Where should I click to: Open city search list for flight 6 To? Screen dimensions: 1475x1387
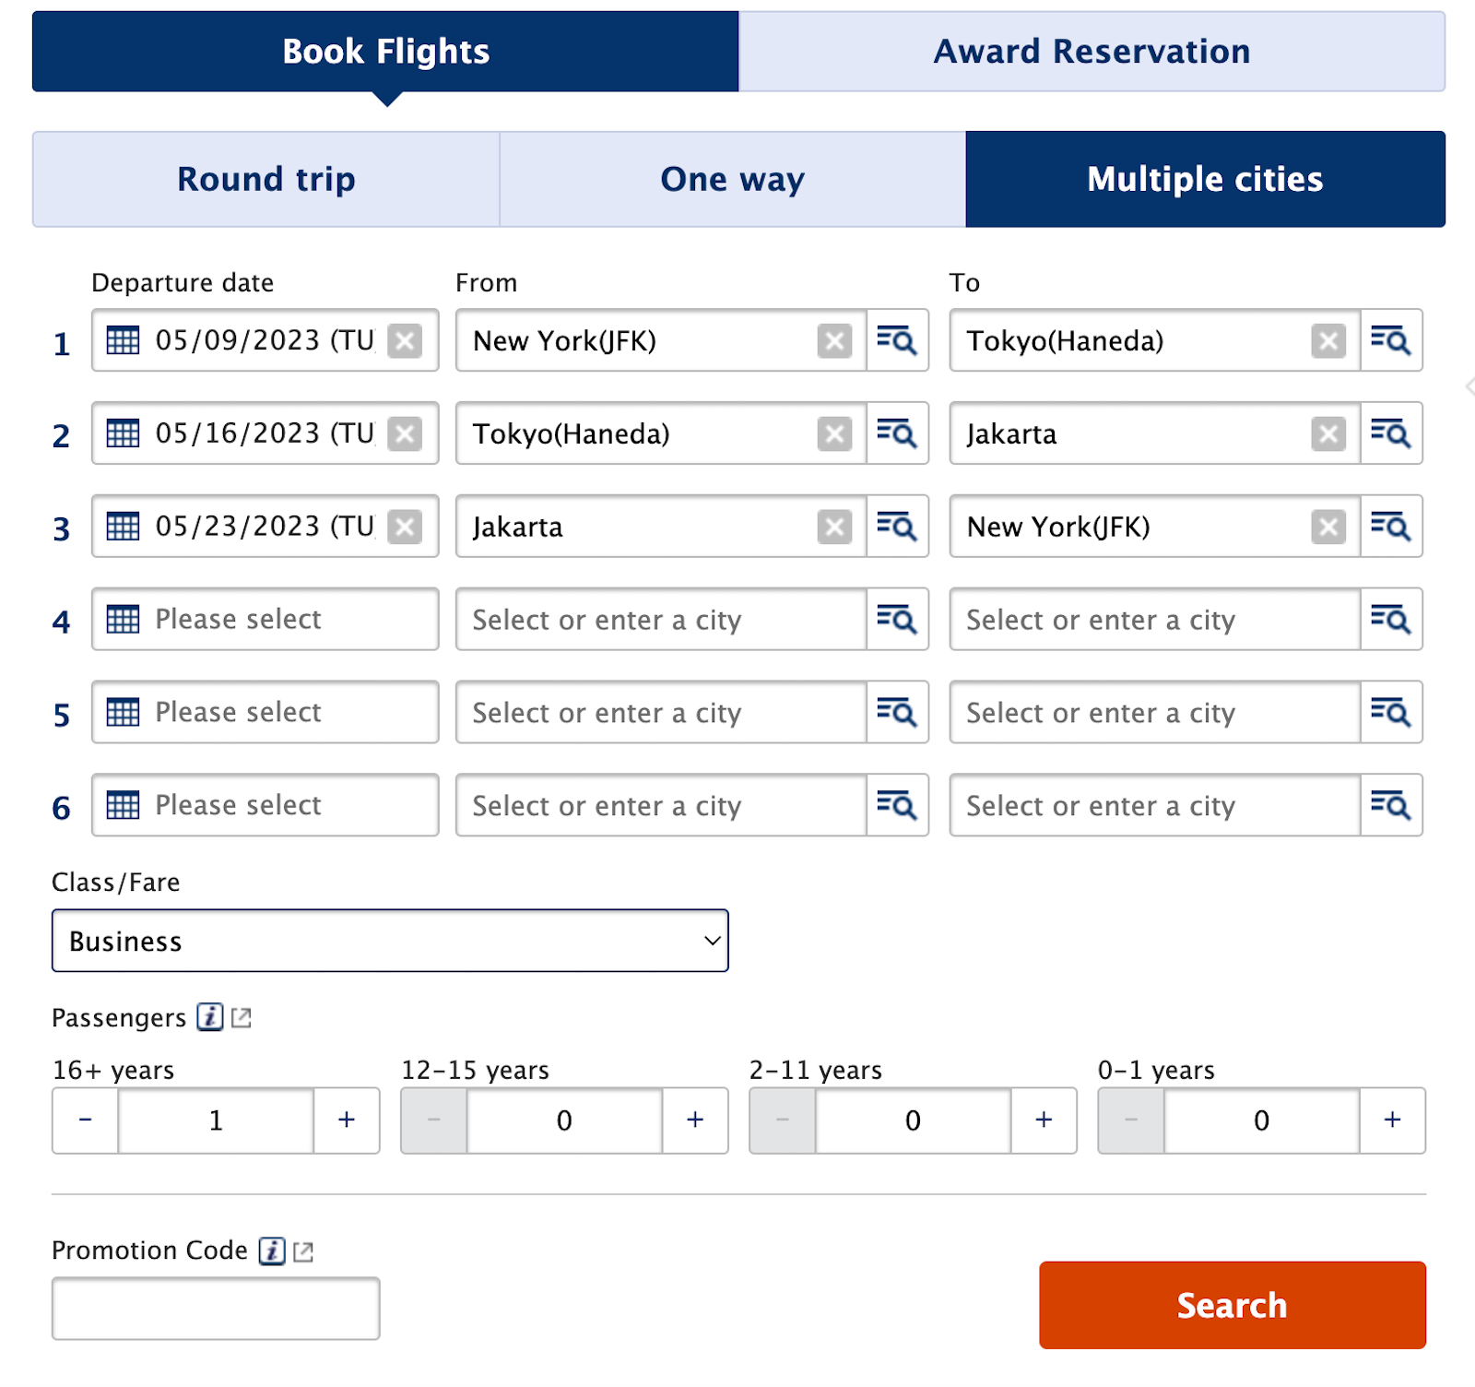pyautogui.click(x=1391, y=805)
